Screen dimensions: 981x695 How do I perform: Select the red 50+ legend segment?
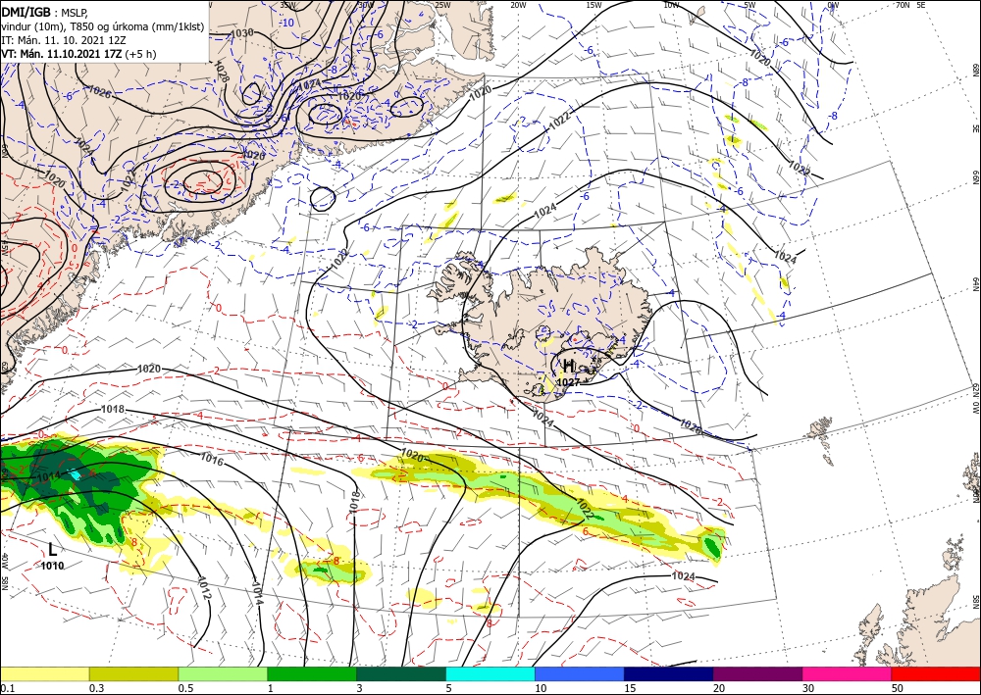[936, 673]
